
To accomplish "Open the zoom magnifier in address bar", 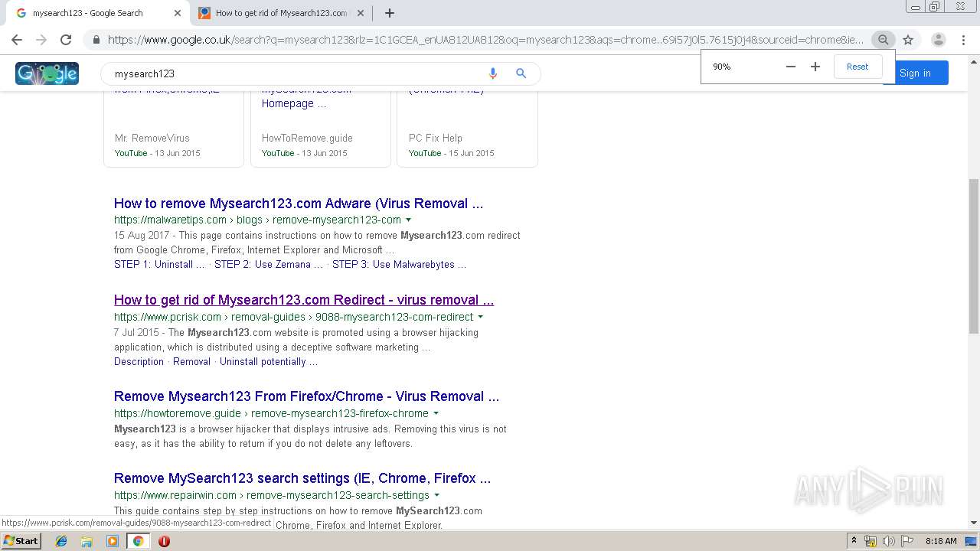I will click(x=884, y=40).
